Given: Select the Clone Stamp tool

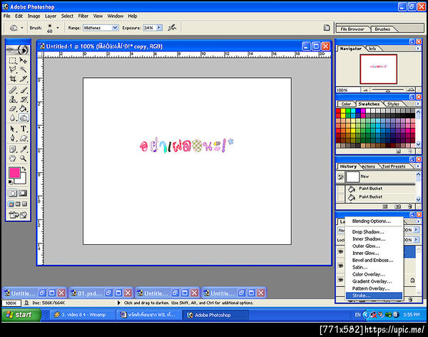Looking at the screenshot, I should tap(13, 99).
